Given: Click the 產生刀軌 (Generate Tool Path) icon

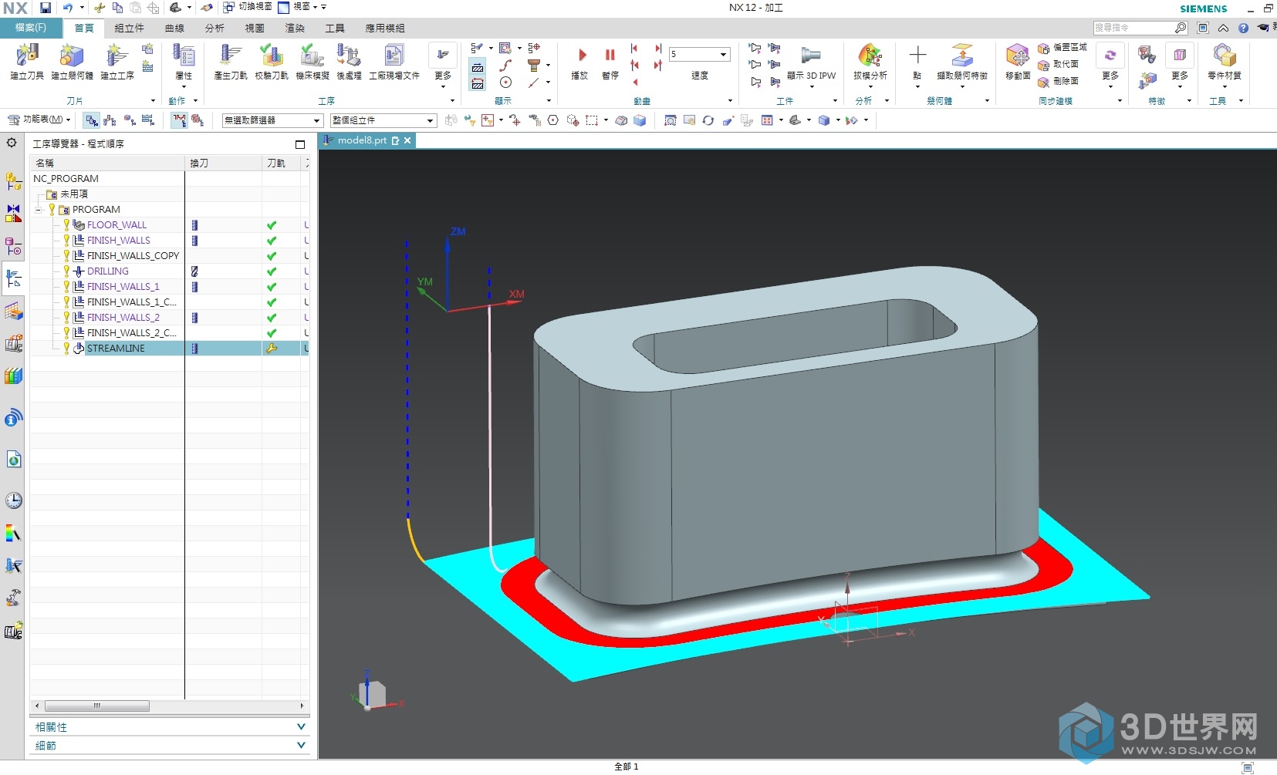Looking at the screenshot, I should (x=231, y=57).
